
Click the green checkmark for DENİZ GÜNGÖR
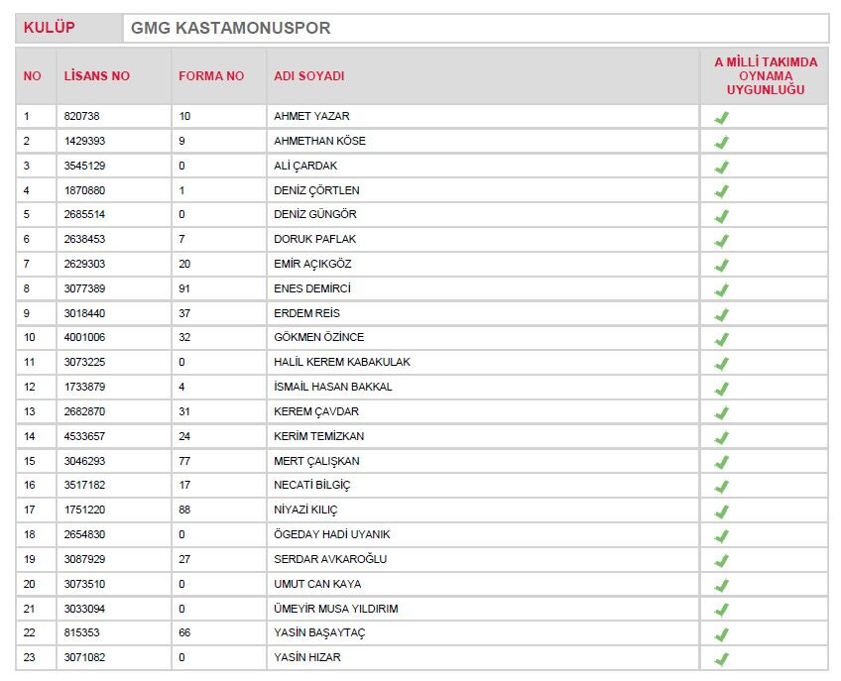721,216
